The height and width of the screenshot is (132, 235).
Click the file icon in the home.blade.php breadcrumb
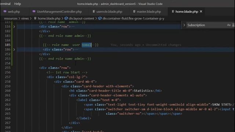click(x=35, y=18)
